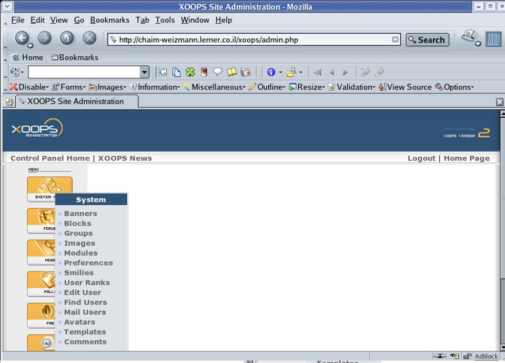The image size is (505, 363).
Task: Click the folder-up icon in Google toolbar
Action: (291, 72)
